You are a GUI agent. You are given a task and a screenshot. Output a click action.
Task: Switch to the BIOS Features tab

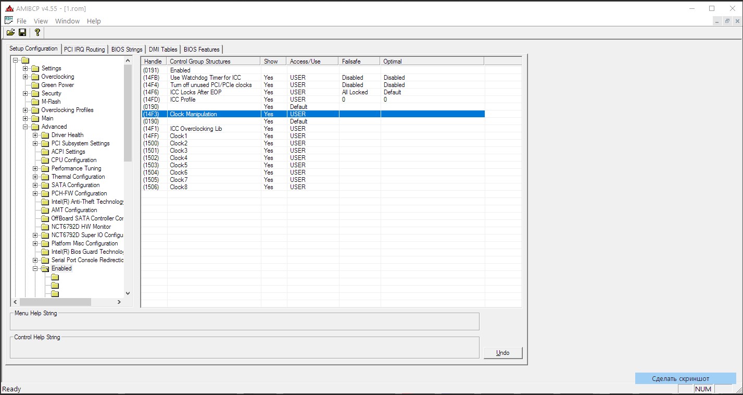[x=202, y=50]
